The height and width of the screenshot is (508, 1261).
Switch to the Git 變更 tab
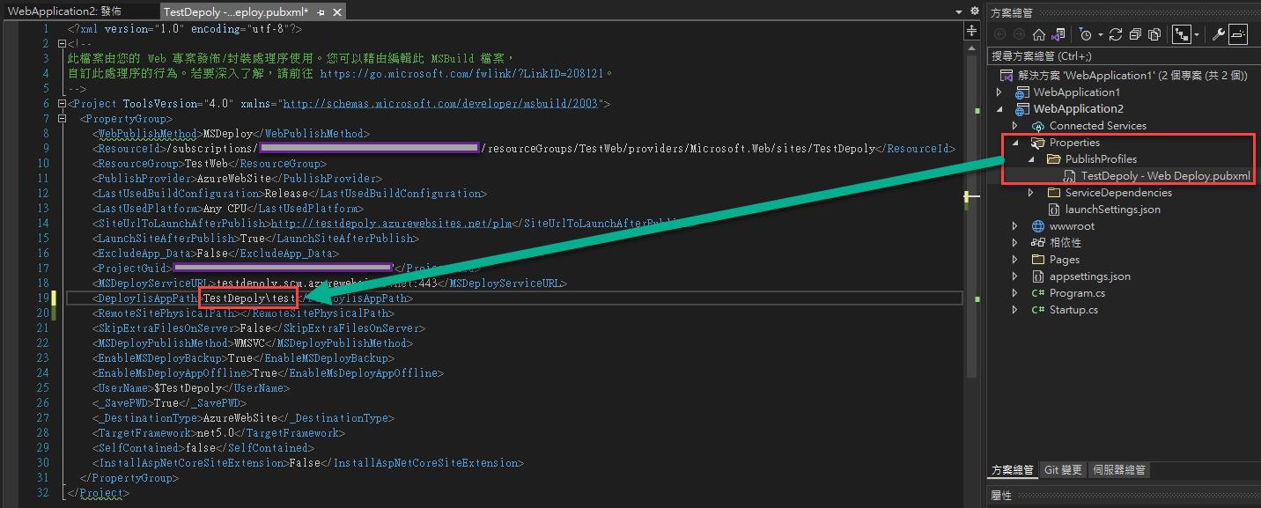point(1063,470)
